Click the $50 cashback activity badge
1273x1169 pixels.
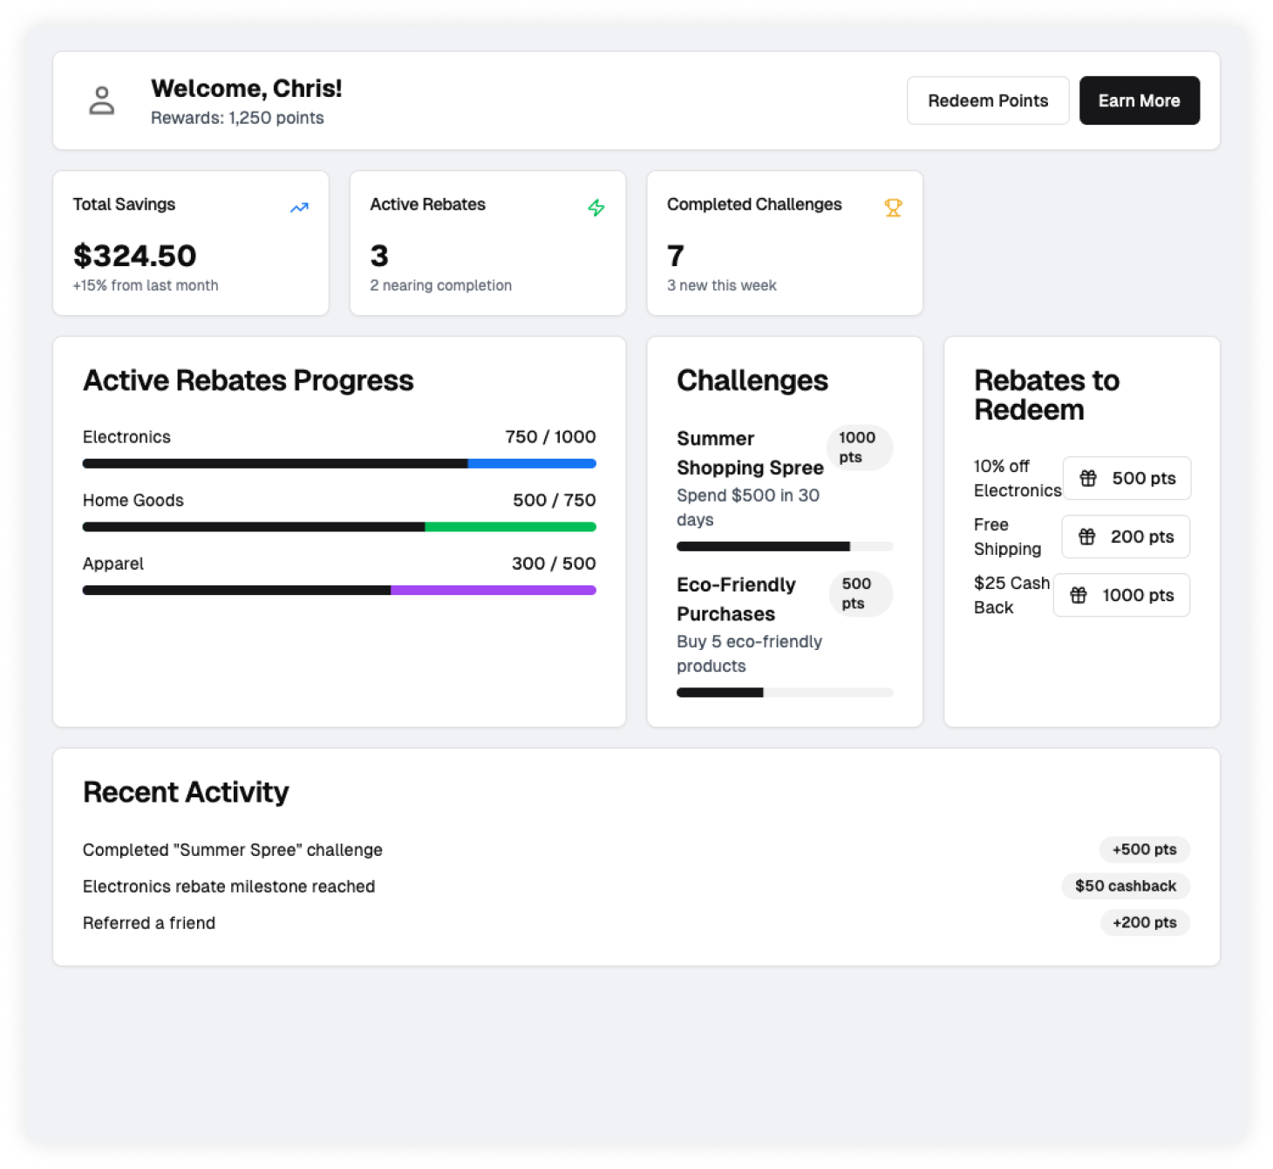tap(1126, 886)
